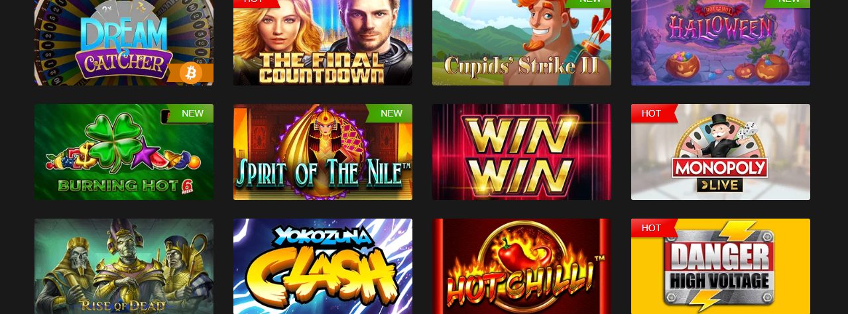Open the Rise of Dead slot
This screenshot has height=314, width=848.
124,266
